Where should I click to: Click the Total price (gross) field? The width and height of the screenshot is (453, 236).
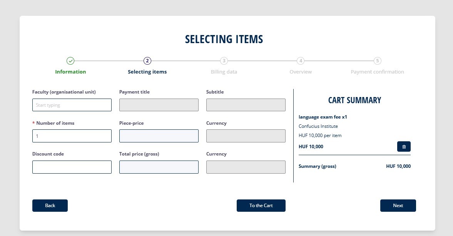pos(159,167)
